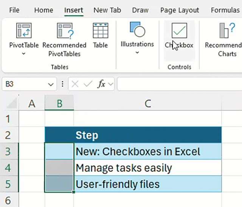This screenshot has width=242, height=207.
Task: Switch to the Draw tab
Action: click(x=140, y=10)
